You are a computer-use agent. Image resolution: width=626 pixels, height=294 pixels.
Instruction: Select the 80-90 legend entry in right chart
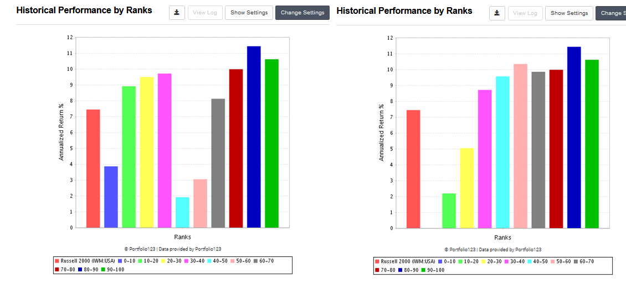408,270
